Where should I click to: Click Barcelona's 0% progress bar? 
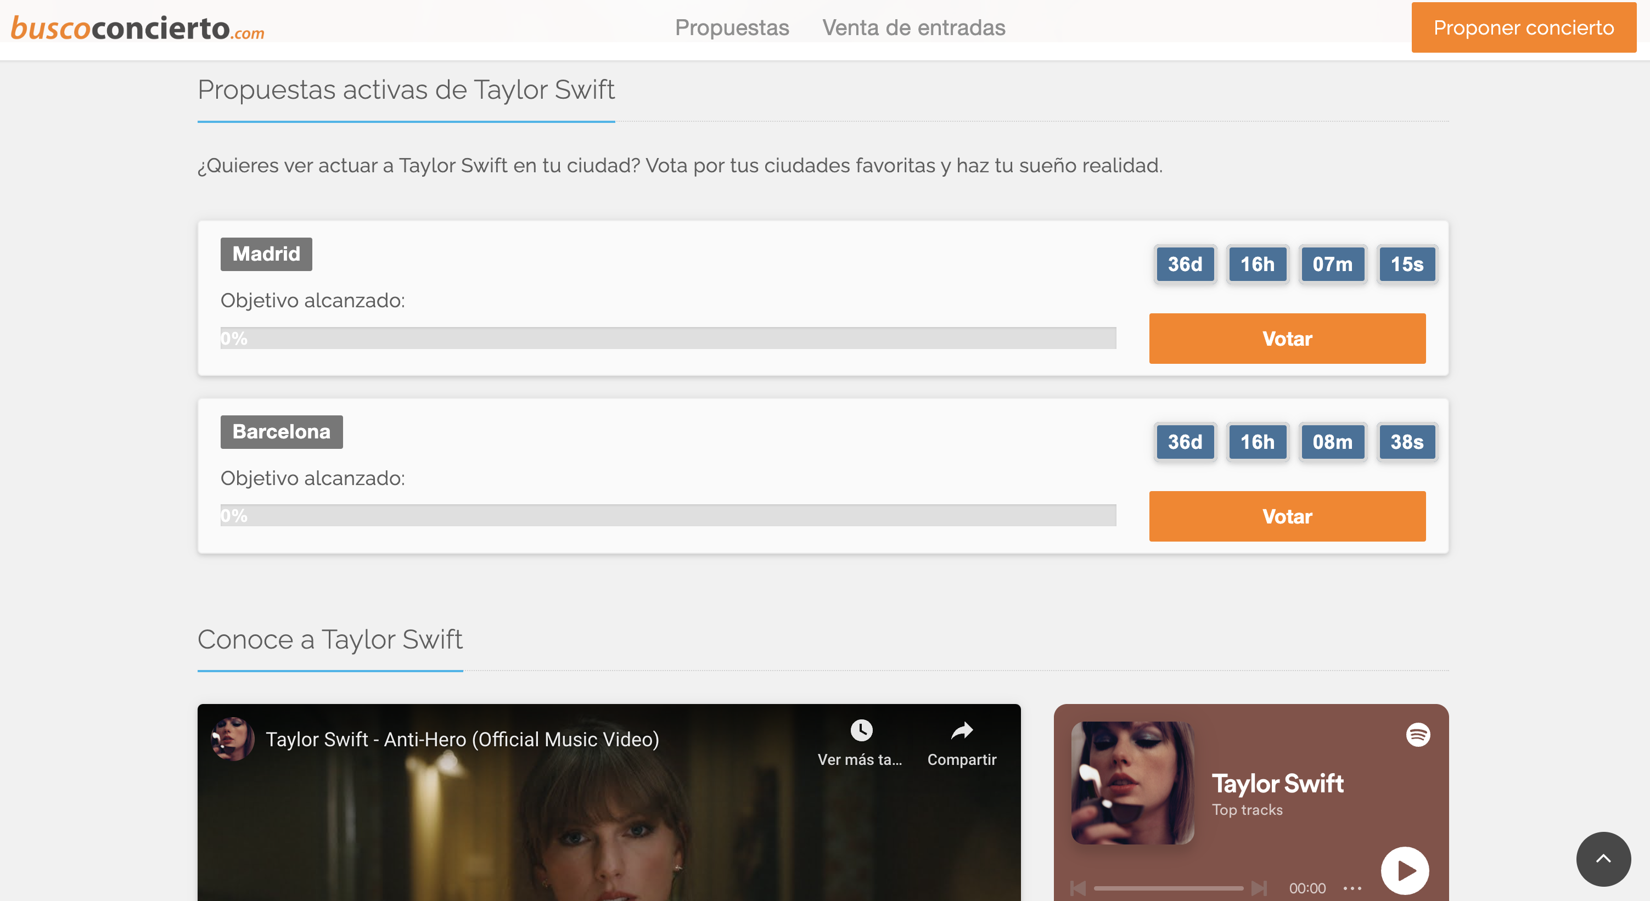coord(667,515)
